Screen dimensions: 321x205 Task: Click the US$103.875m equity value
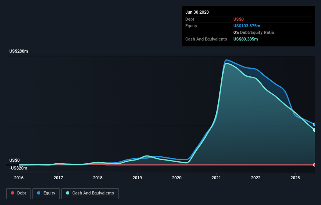tap(247, 26)
